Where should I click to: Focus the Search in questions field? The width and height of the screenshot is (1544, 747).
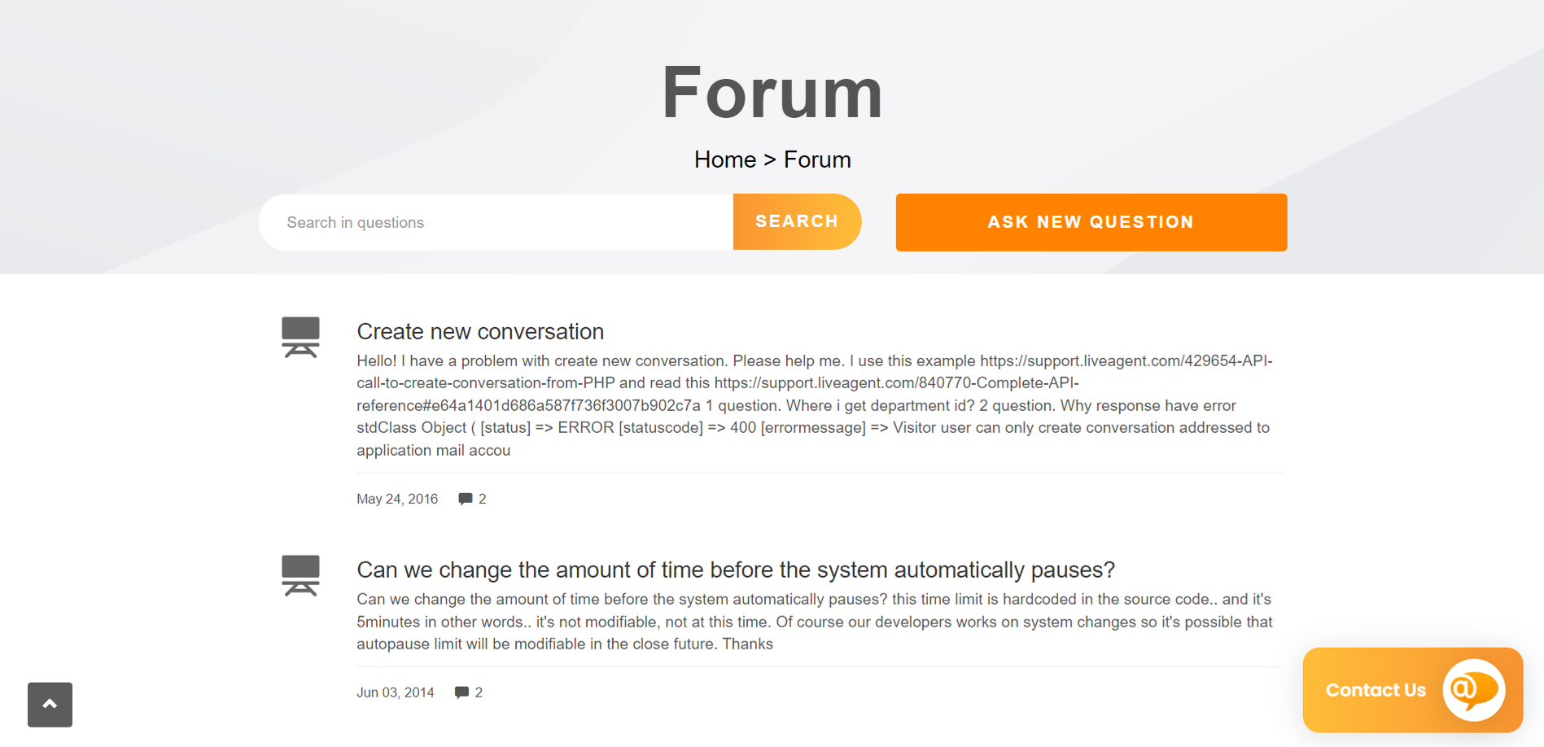pos(496,222)
